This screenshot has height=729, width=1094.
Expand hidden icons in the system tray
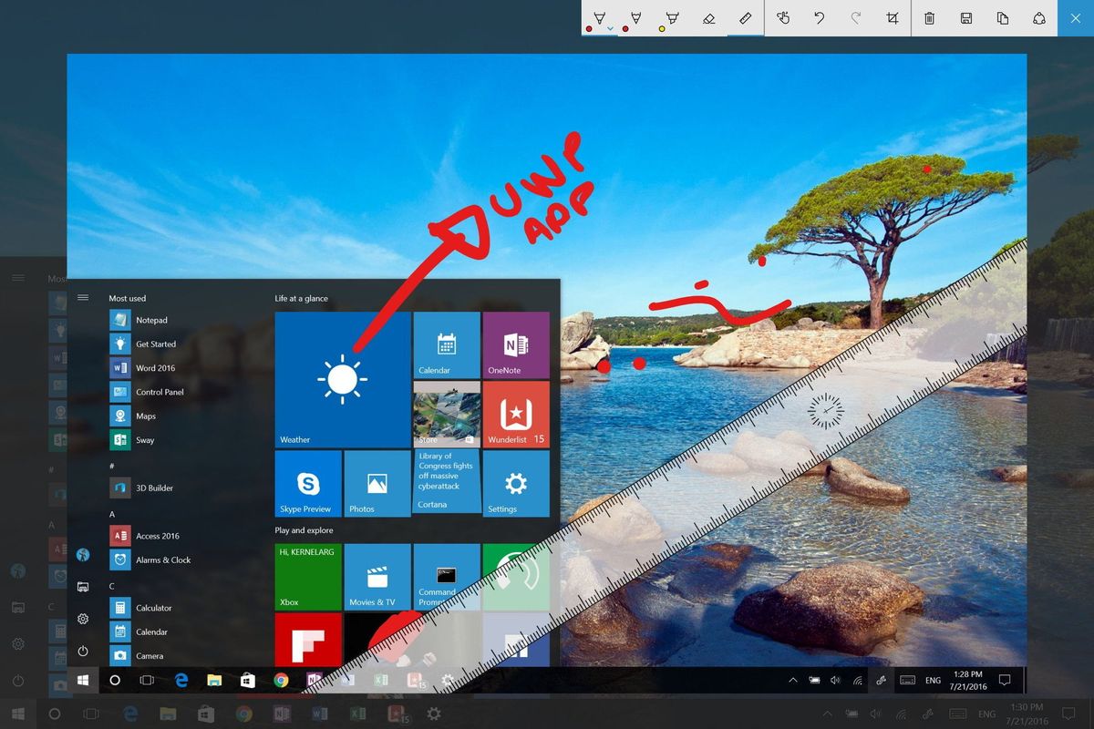tap(791, 680)
